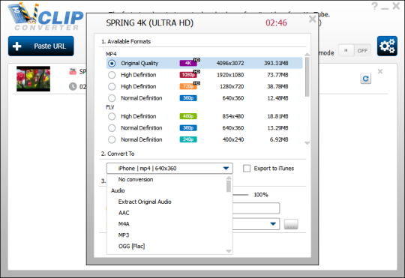This screenshot has width=405, height=278.
Task: Click the dropdown list scroll down arrow
Action: (229, 251)
